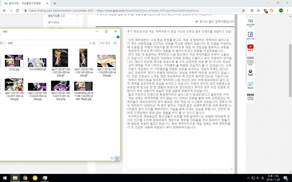
Task: Click the Chrome URL address bar
Action: 147,11
